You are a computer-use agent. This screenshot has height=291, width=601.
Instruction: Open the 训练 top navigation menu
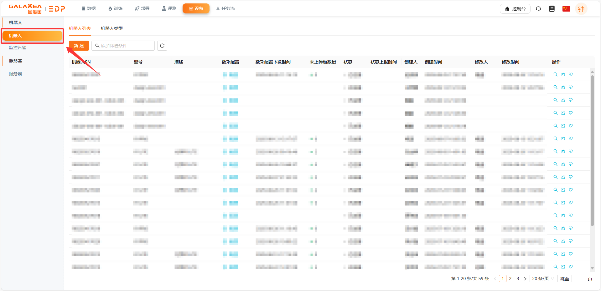(115, 8)
